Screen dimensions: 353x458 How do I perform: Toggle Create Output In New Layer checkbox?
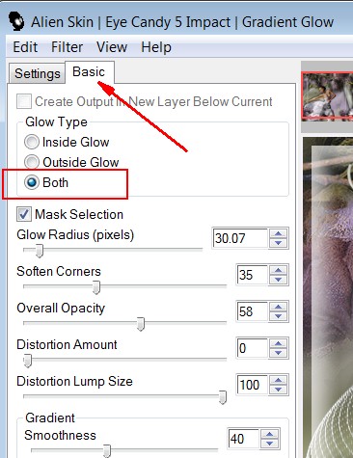(x=24, y=101)
